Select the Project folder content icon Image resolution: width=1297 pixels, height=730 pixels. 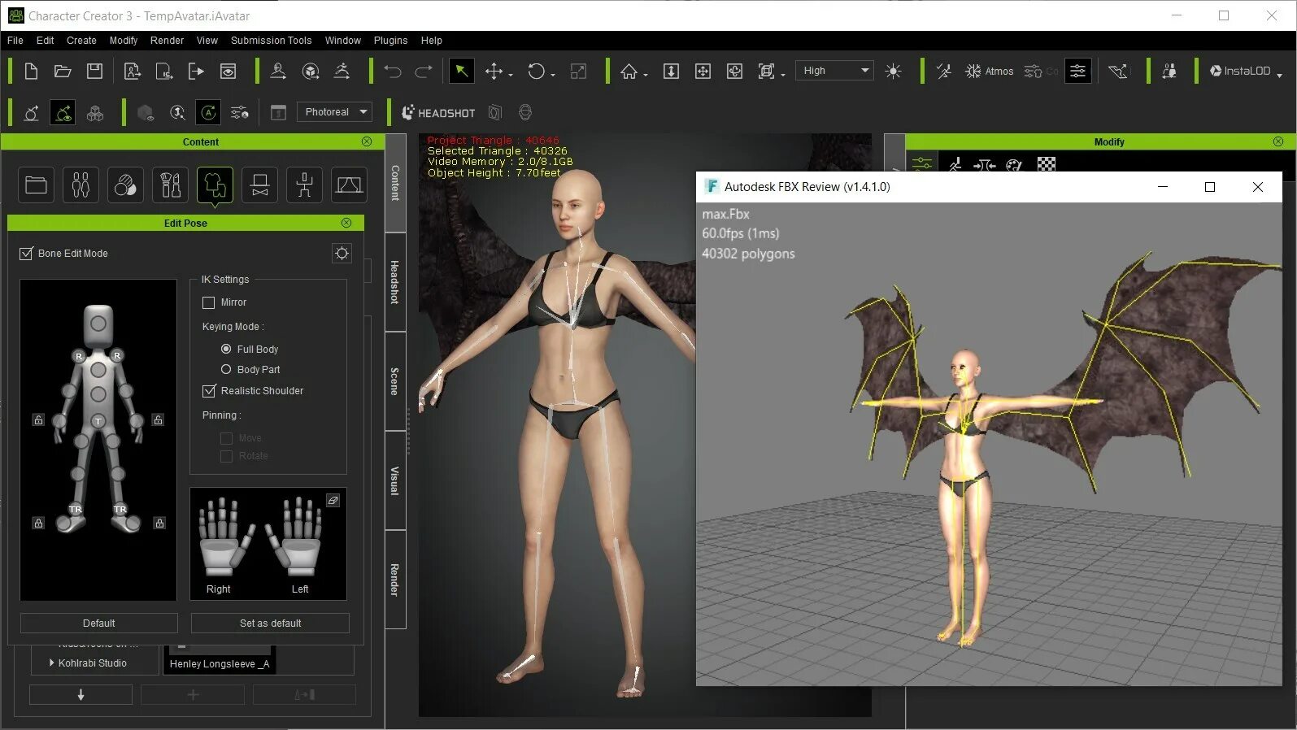36,185
